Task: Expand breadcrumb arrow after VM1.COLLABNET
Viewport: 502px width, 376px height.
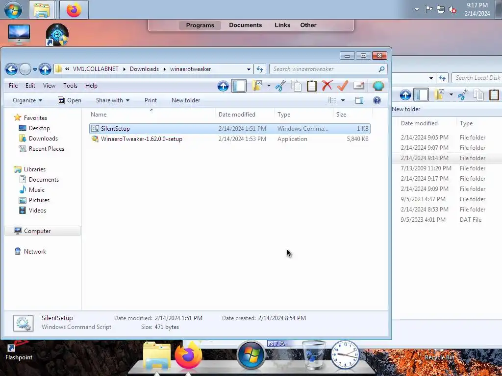Action: (124, 69)
